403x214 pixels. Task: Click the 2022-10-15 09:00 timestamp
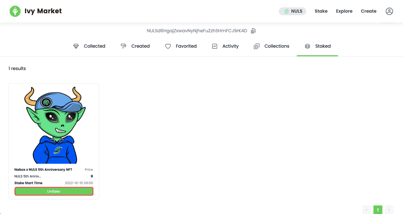(79, 183)
